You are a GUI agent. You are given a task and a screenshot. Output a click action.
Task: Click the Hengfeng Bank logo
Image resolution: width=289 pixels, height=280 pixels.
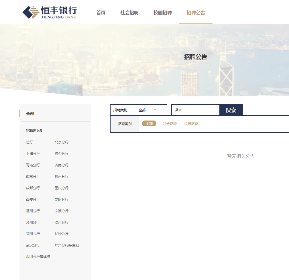point(50,12)
